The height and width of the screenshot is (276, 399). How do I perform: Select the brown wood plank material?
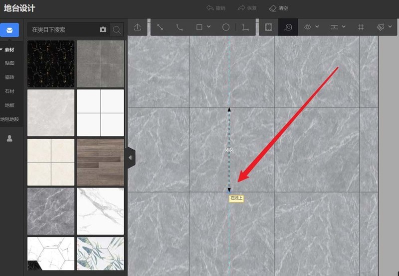pyautogui.click(x=100, y=162)
